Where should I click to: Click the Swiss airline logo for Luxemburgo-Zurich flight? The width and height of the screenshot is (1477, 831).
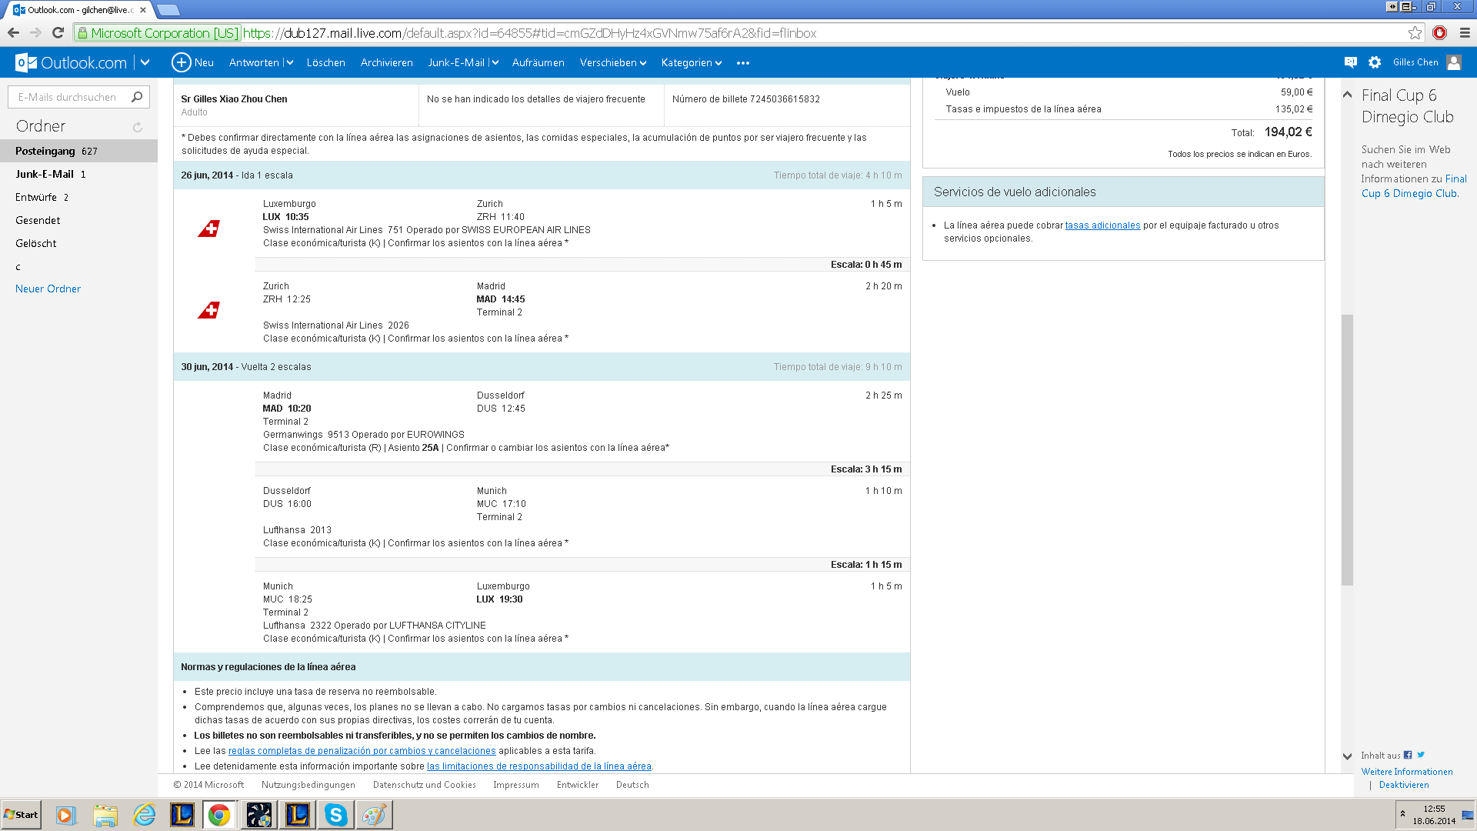208,229
